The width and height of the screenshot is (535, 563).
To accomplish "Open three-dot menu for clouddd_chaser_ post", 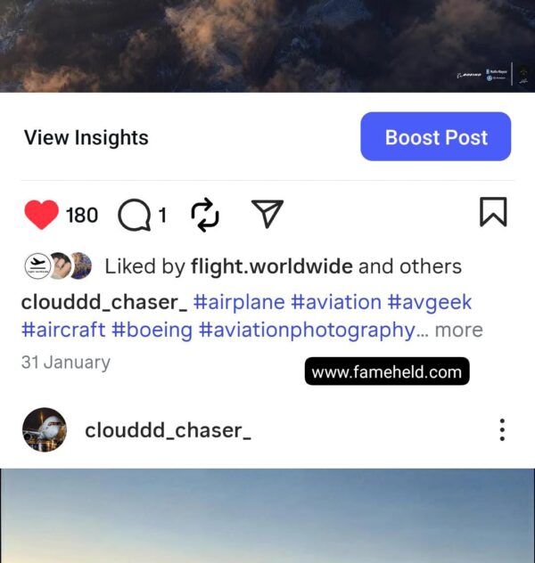I will point(502,429).
